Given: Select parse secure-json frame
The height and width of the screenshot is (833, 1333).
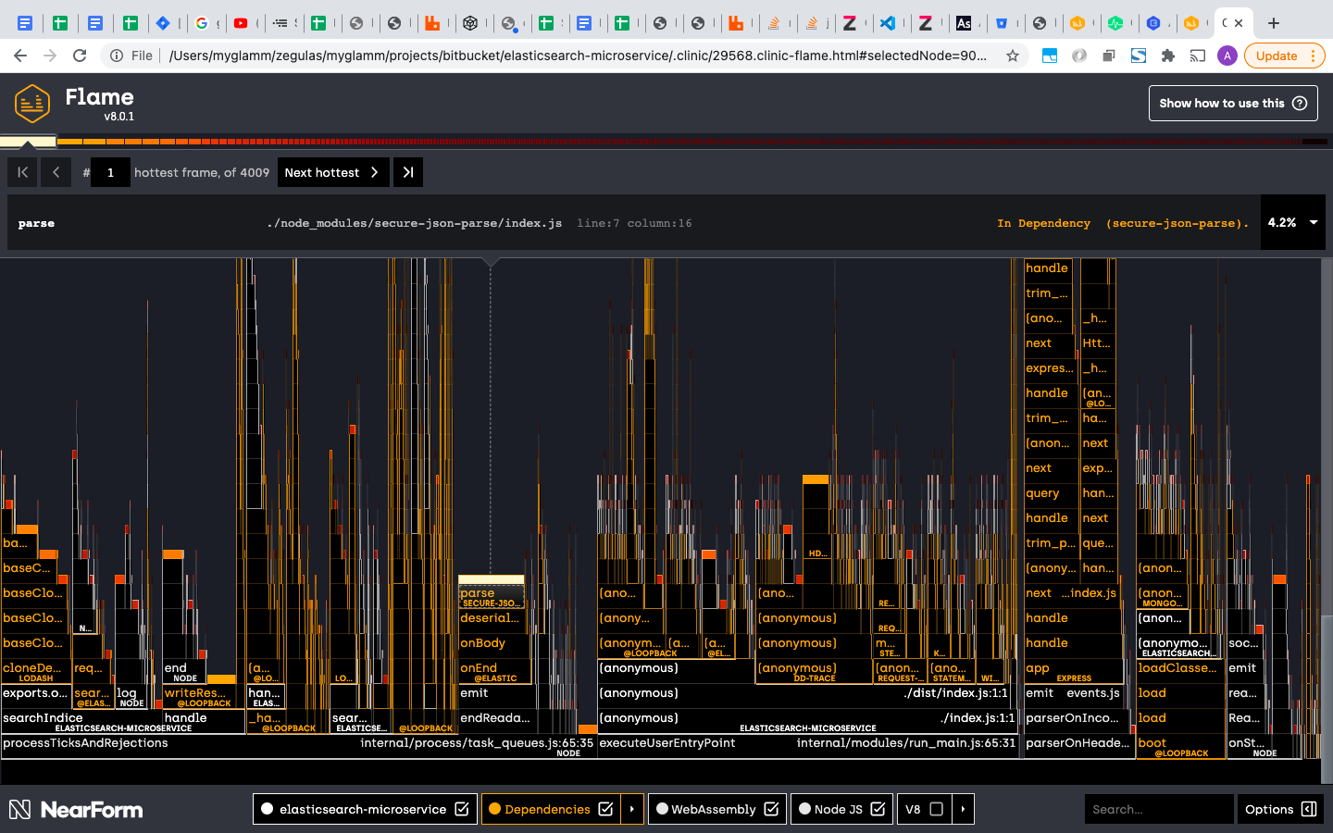Looking at the screenshot, I should (491, 597).
